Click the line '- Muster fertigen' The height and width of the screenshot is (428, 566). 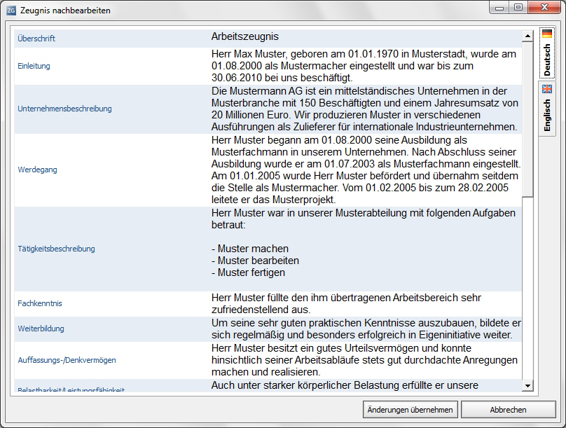coord(249,272)
